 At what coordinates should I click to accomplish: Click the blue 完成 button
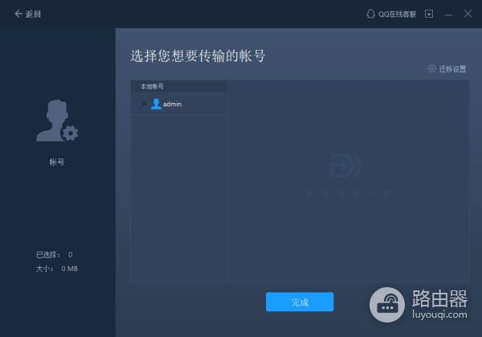coord(300,302)
